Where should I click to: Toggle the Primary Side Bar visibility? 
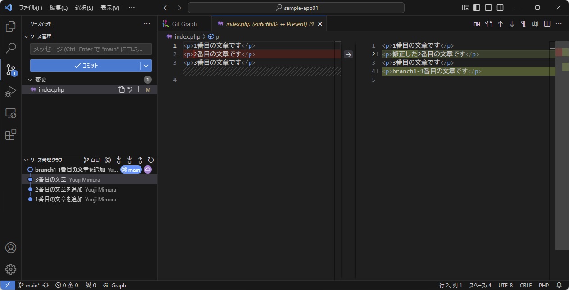tap(476, 7)
